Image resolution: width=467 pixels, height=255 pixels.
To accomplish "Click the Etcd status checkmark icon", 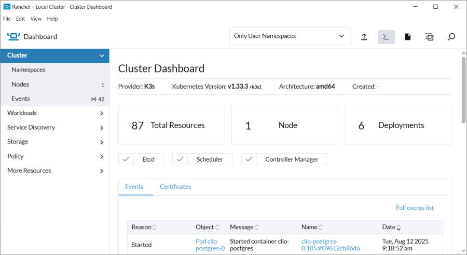I will click(126, 160).
